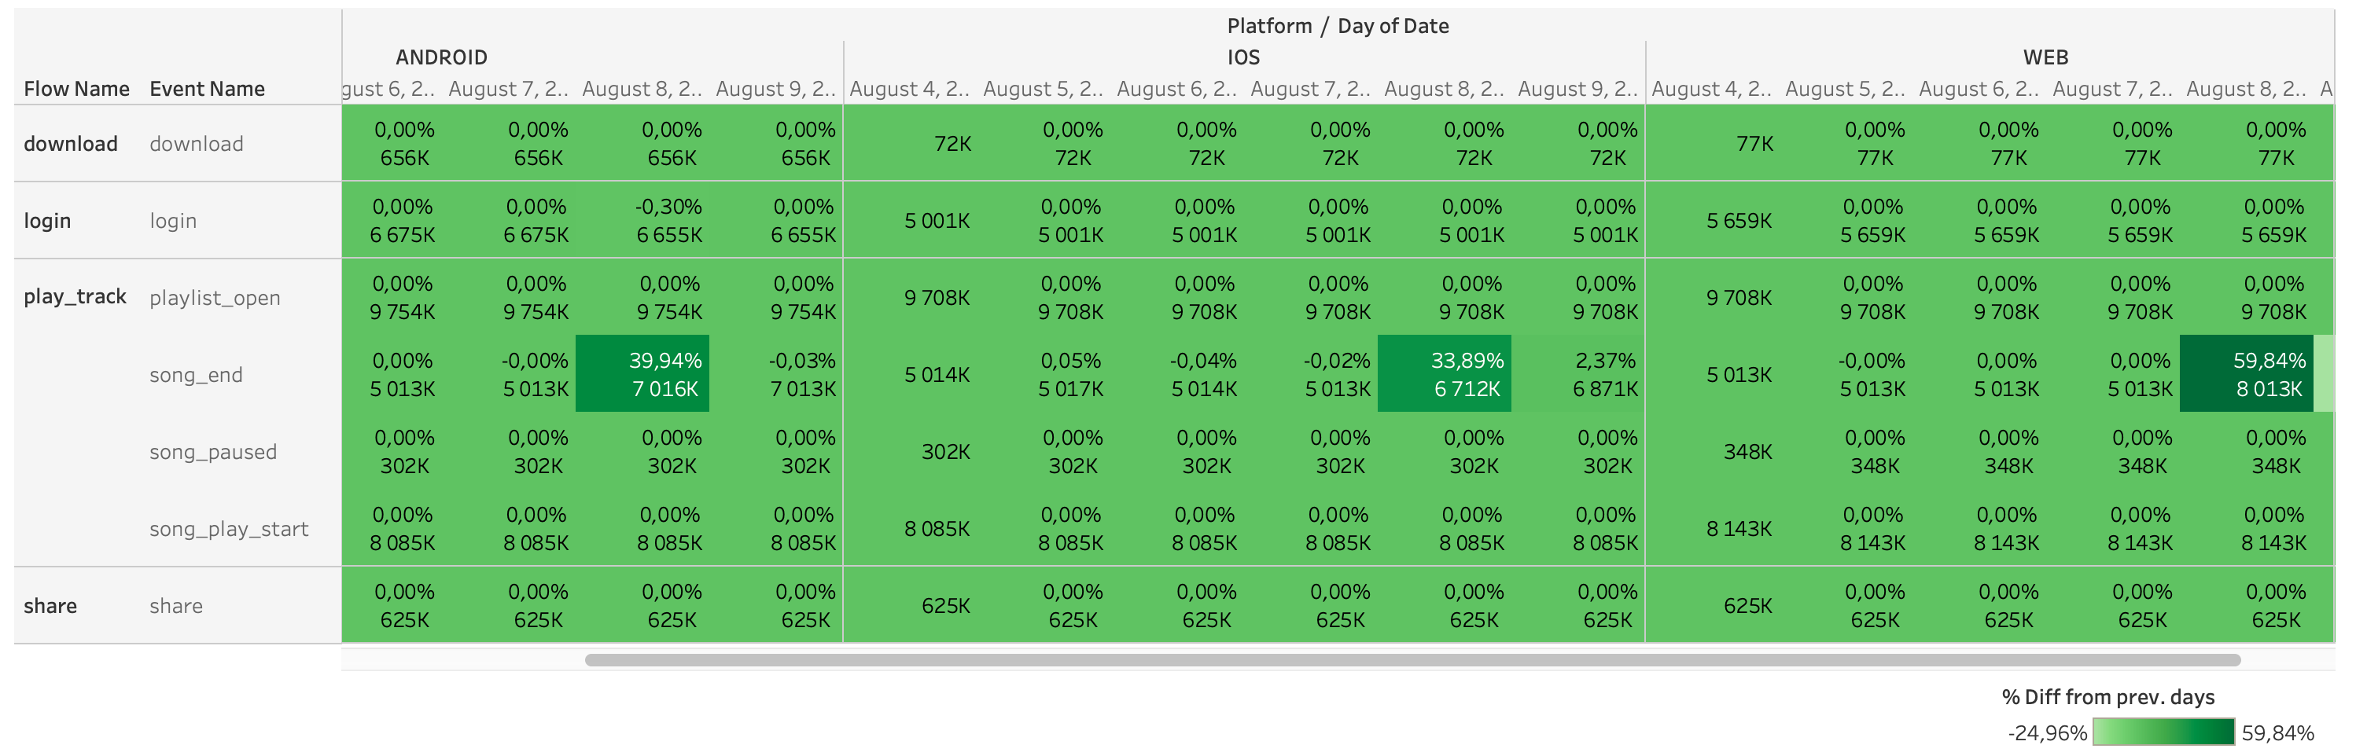Click the 2,37% cell showing 6 871K
The image size is (2356, 756).
1577,374
